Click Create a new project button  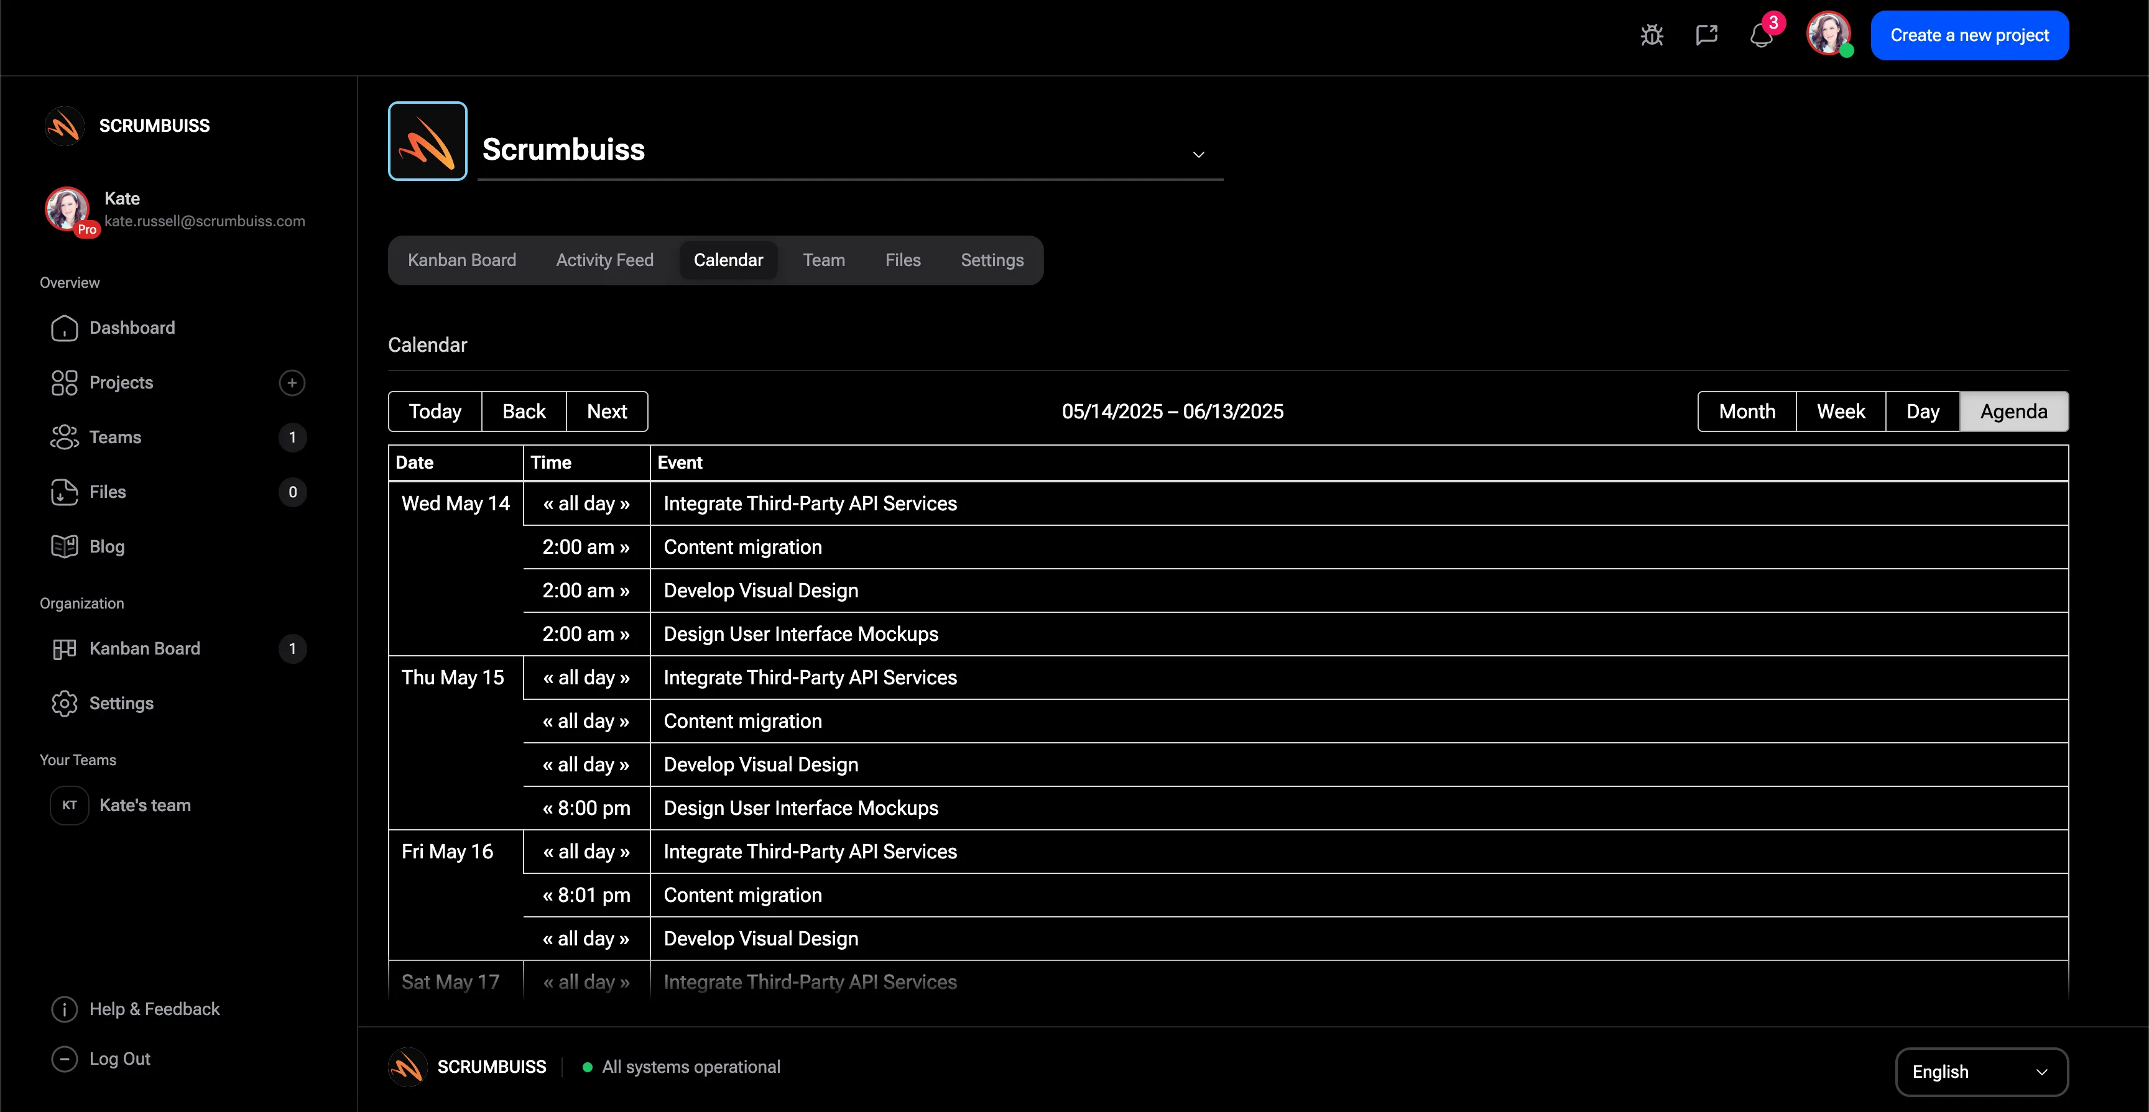pos(1969,35)
